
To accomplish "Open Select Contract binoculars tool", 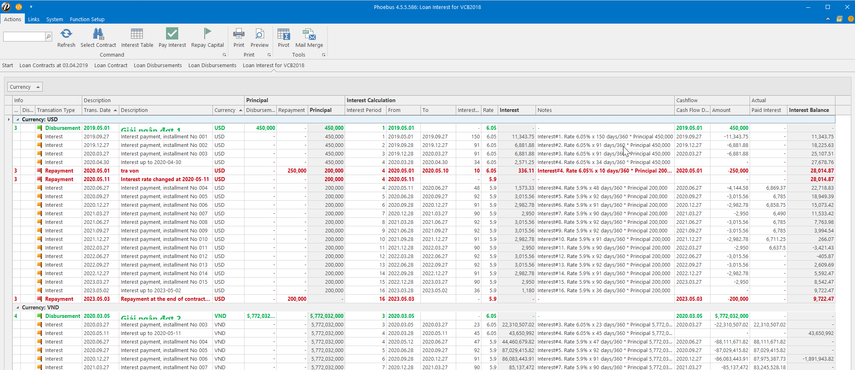I will pyautogui.click(x=98, y=34).
